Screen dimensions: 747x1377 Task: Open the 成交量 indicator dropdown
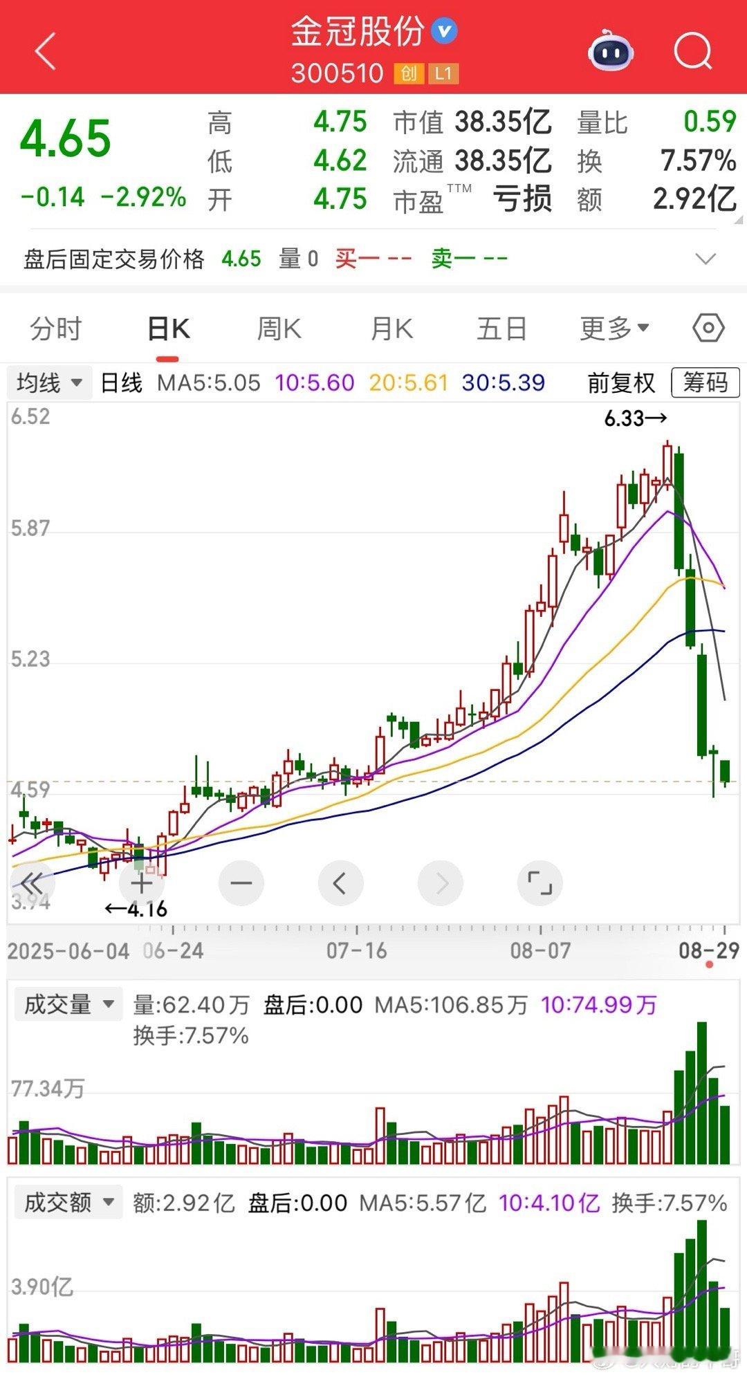[68, 1005]
